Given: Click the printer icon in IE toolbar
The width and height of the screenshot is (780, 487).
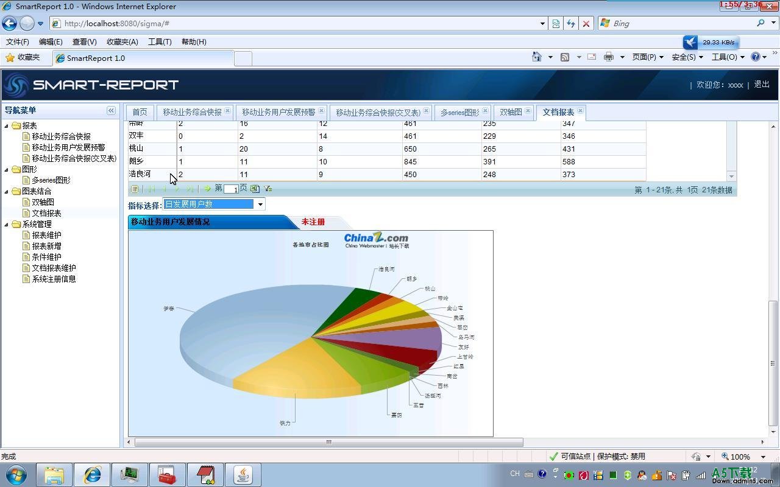Looking at the screenshot, I should pos(608,57).
